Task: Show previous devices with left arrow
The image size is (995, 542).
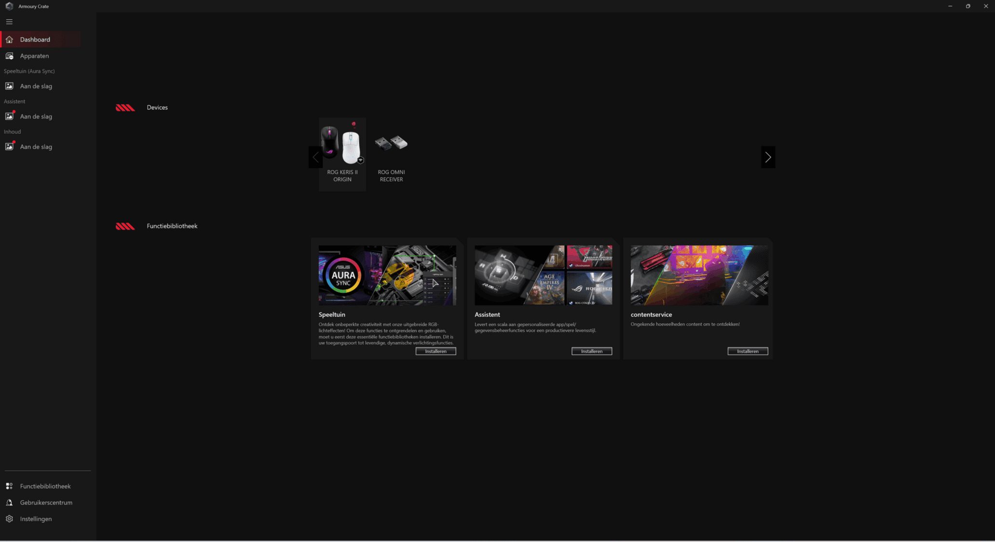Action: coord(315,157)
